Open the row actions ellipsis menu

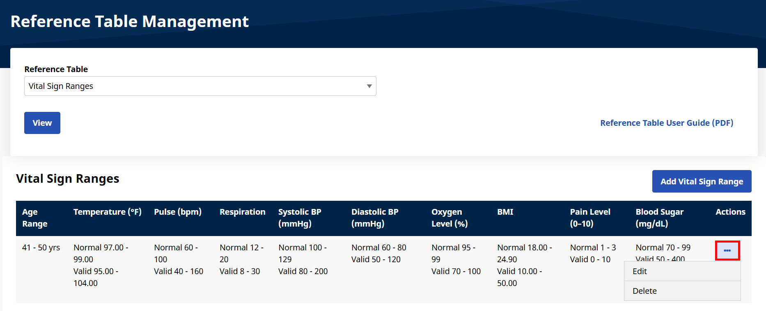click(x=727, y=250)
